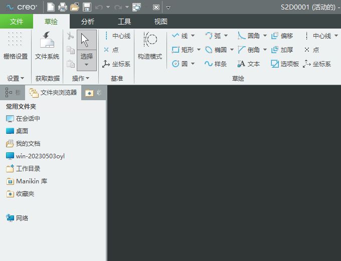Screen dimensions: 341x261
Task: Click the Print icon in quick access toolbar
Action: pos(63,7)
